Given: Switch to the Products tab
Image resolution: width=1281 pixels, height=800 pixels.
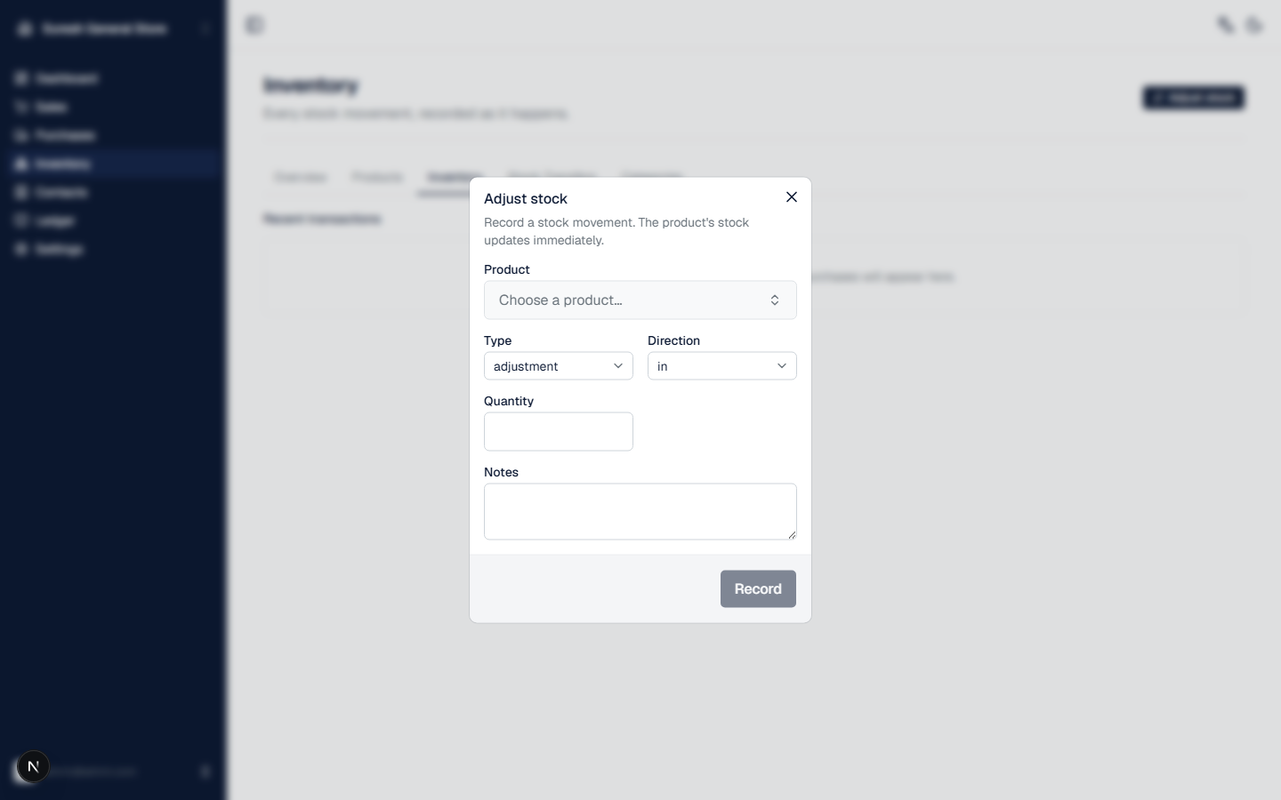Looking at the screenshot, I should (x=377, y=177).
